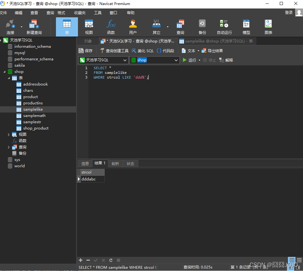Switch to the samplelike @shop table tab
The width and height of the screenshot is (303, 271).
(217, 41)
